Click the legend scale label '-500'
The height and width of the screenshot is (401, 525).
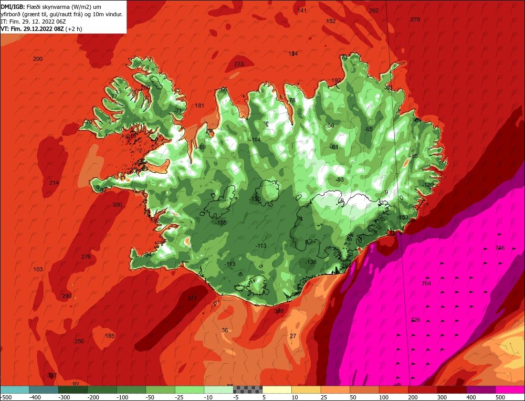[x=6, y=397]
